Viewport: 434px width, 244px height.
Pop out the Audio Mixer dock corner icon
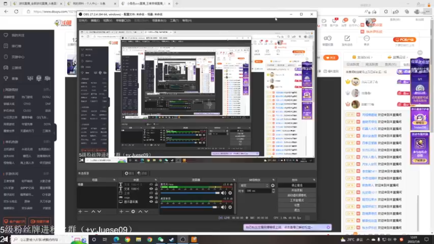(234, 180)
